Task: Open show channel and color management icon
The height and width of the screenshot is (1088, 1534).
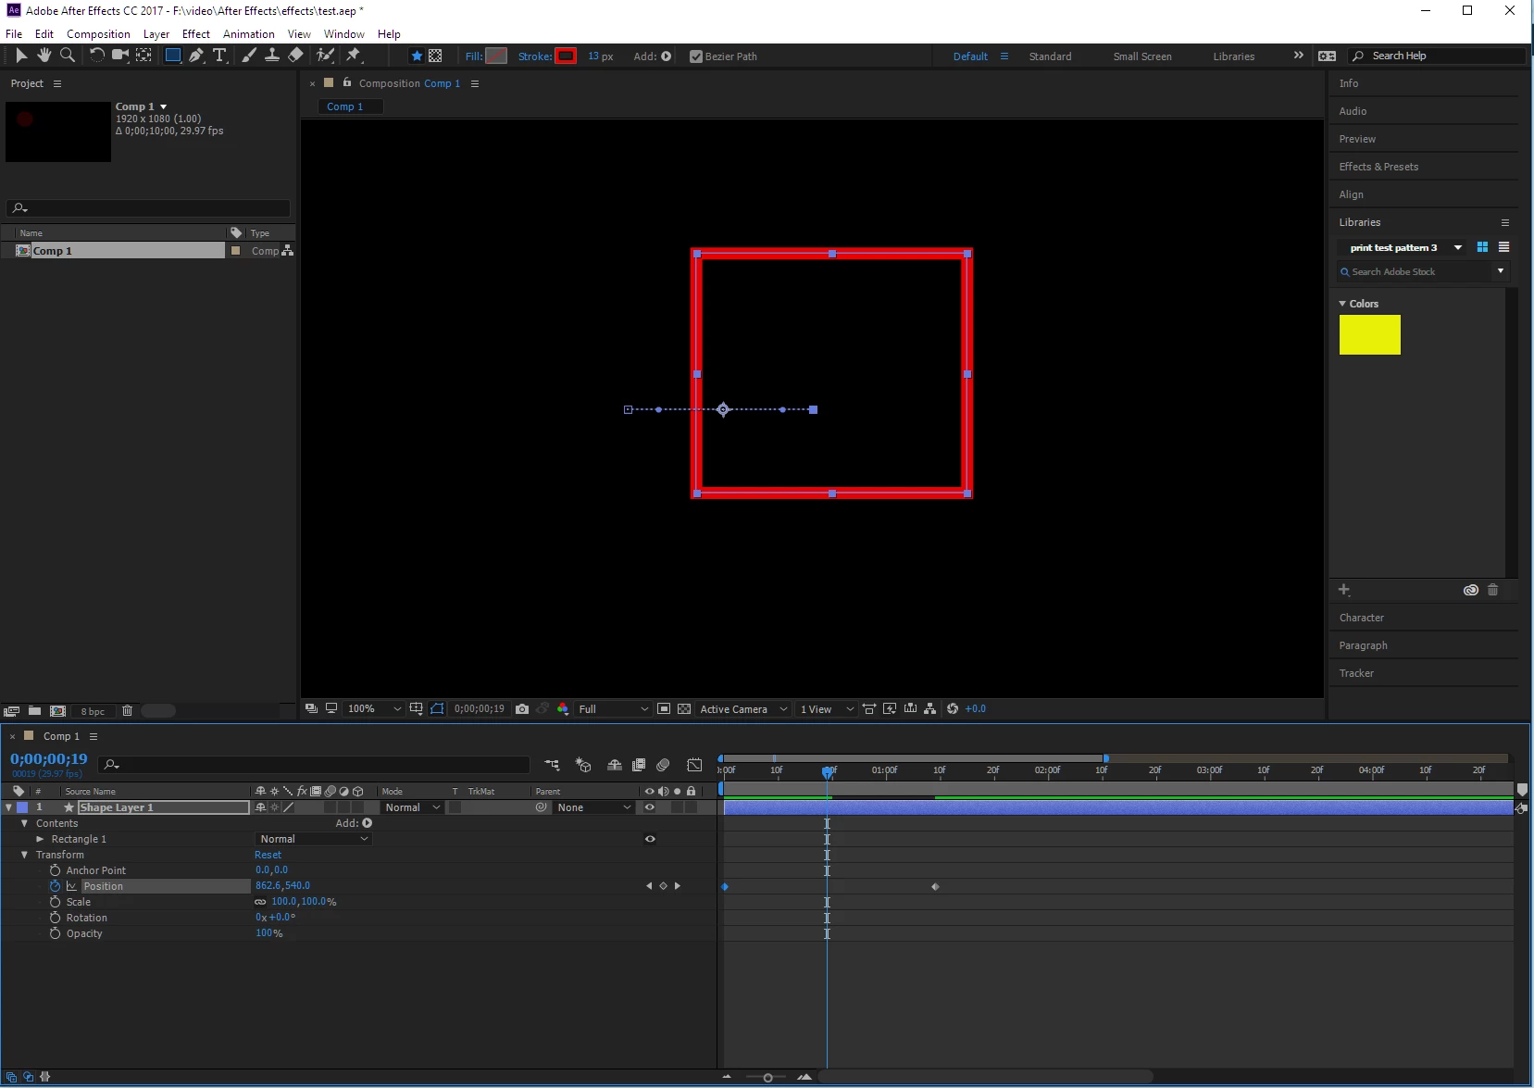Action: point(563,709)
